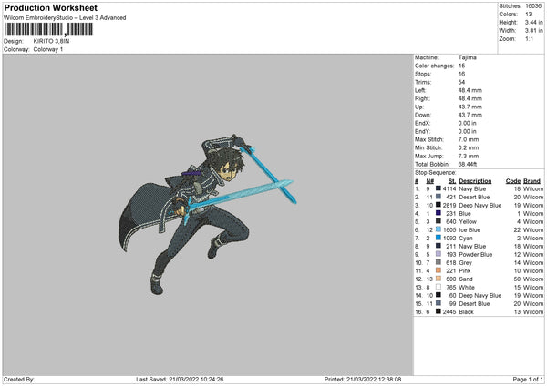Select the Deep Navy Blue row 3 entry

(x=479, y=205)
